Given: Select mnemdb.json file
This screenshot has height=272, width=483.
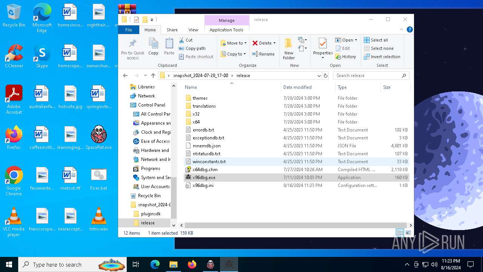Looking at the screenshot, I should pos(296,146).
